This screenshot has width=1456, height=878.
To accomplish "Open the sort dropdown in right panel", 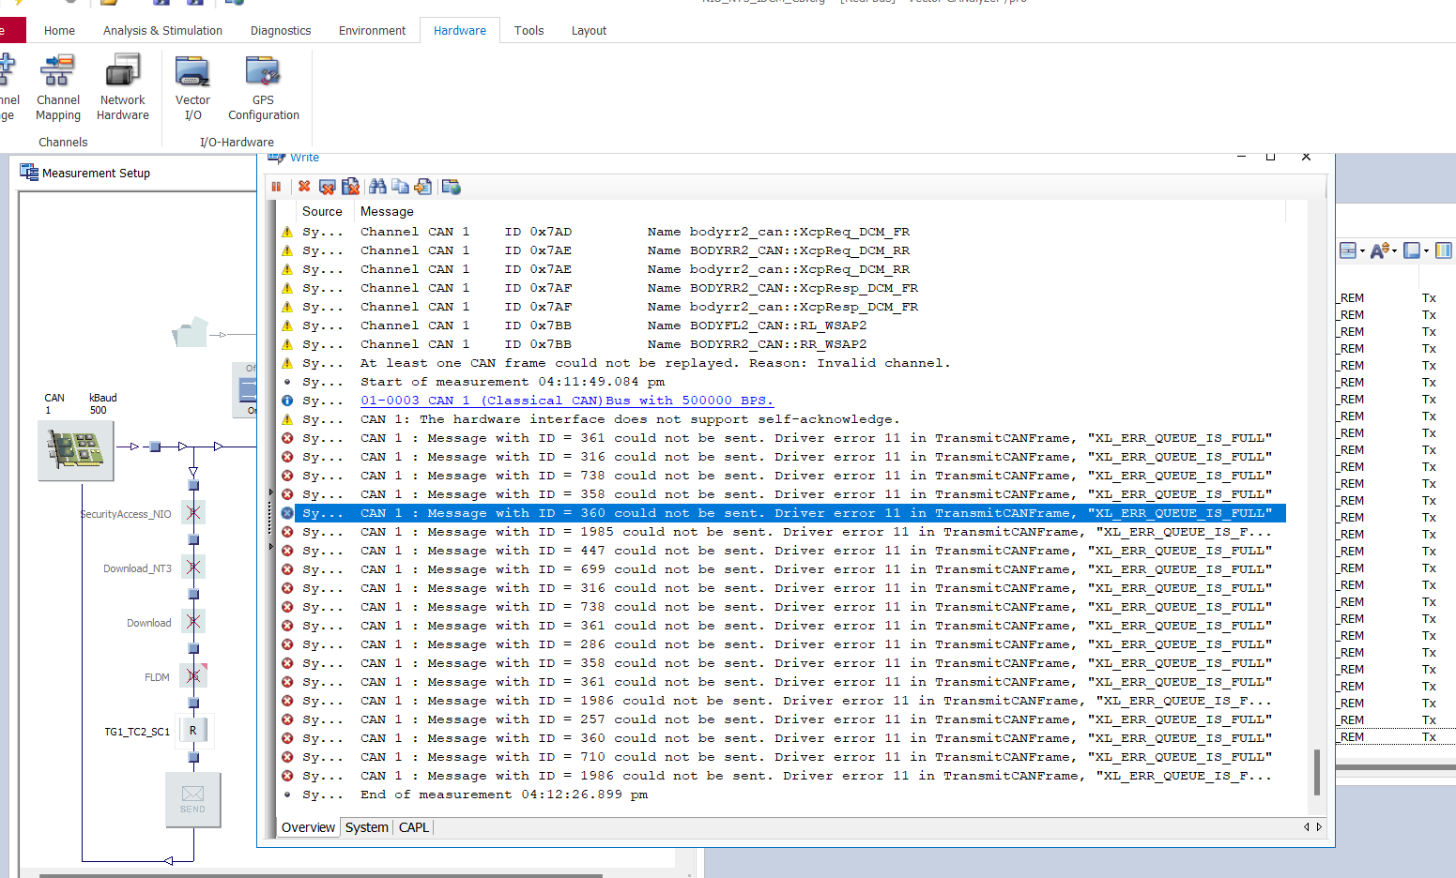I will 1394,250.
